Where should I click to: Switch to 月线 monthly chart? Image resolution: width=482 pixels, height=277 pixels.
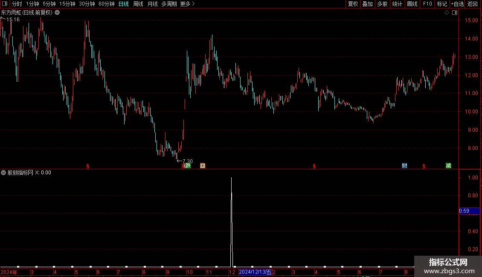click(x=152, y=4)
